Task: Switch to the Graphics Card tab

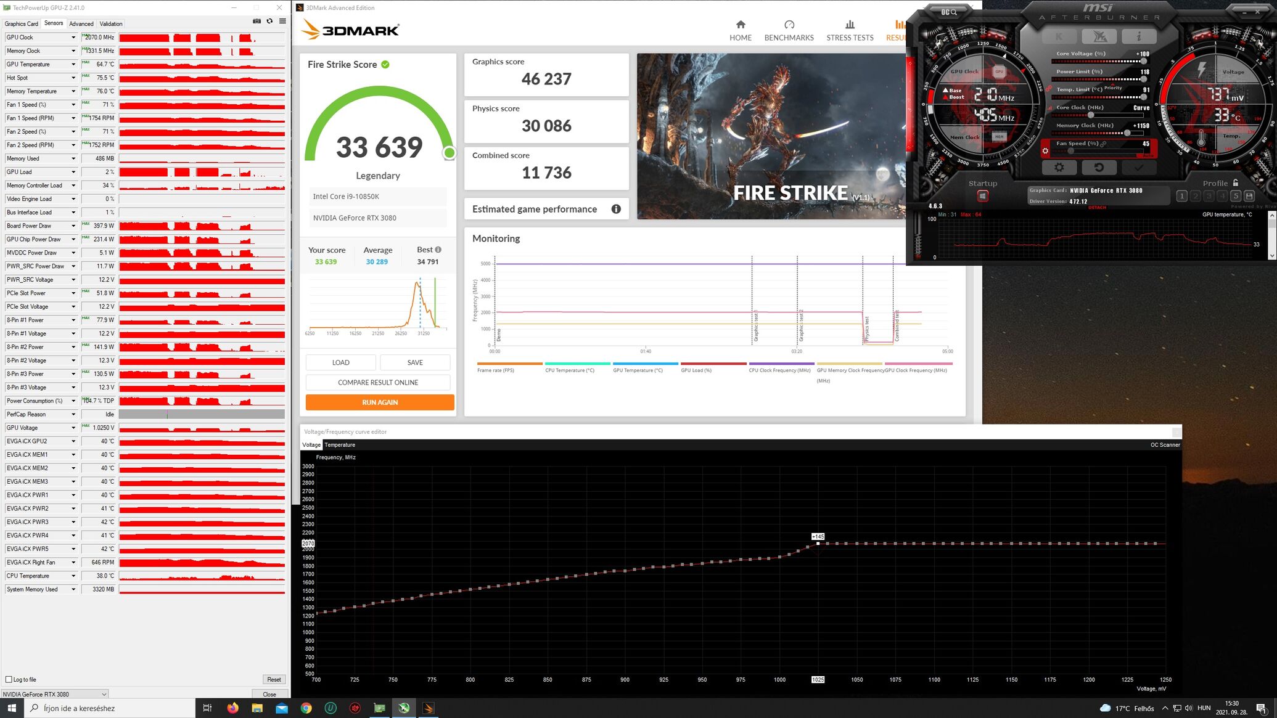Action: click(x=21, y=24)
